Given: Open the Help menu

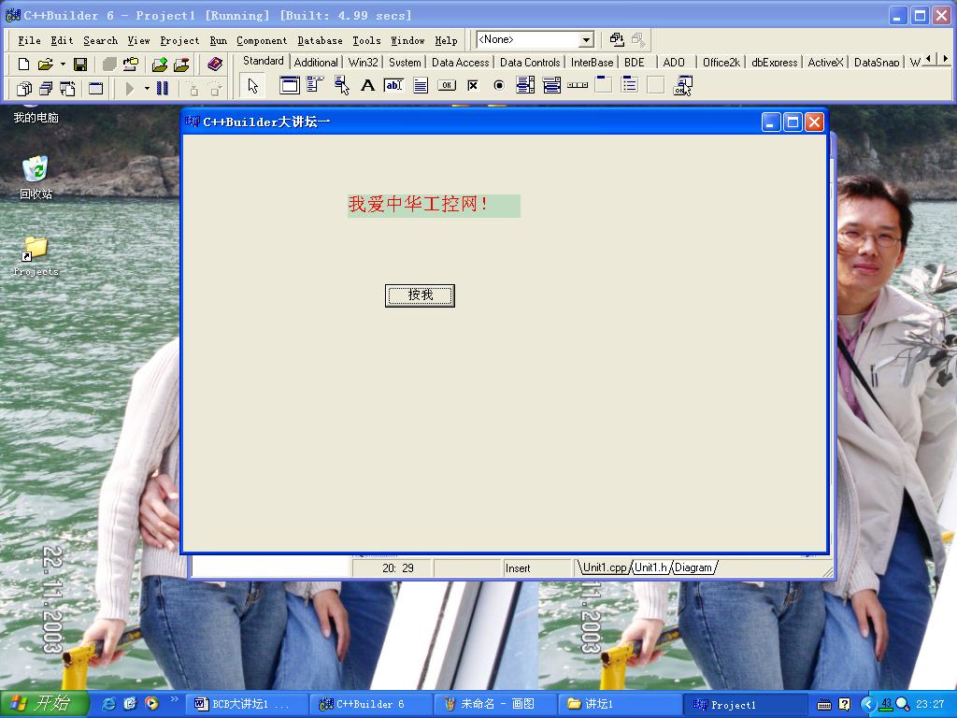Looking at the screenshot, I should pos(446,40).
